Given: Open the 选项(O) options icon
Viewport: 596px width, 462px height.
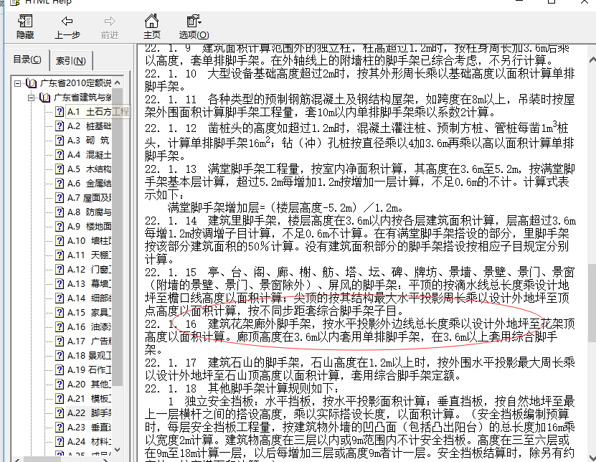Looking at the screenshot, I should (x=194, y=21).
